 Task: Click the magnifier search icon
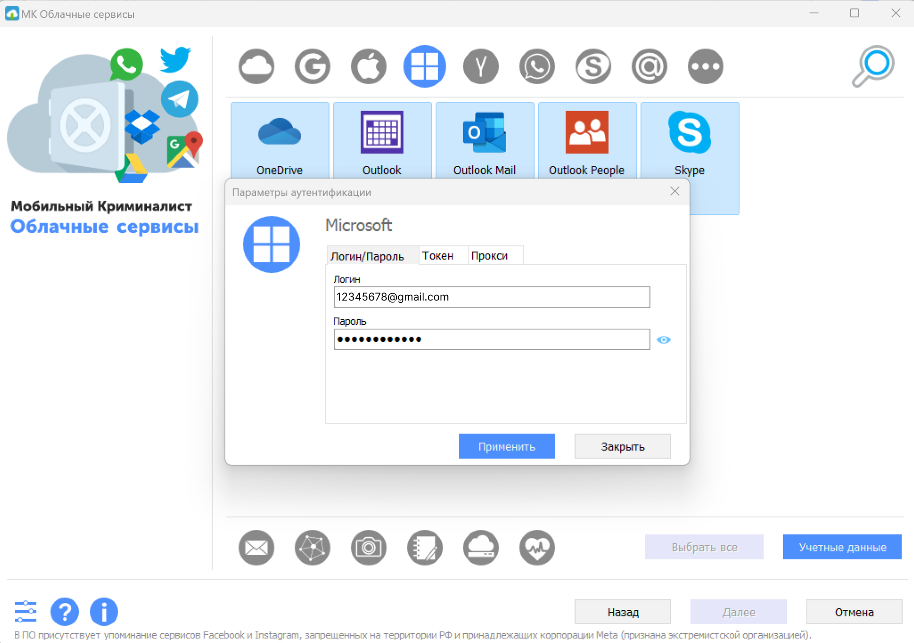[873, 66]
